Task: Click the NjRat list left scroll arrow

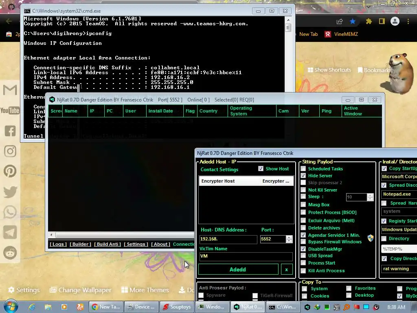Action: 51,235
